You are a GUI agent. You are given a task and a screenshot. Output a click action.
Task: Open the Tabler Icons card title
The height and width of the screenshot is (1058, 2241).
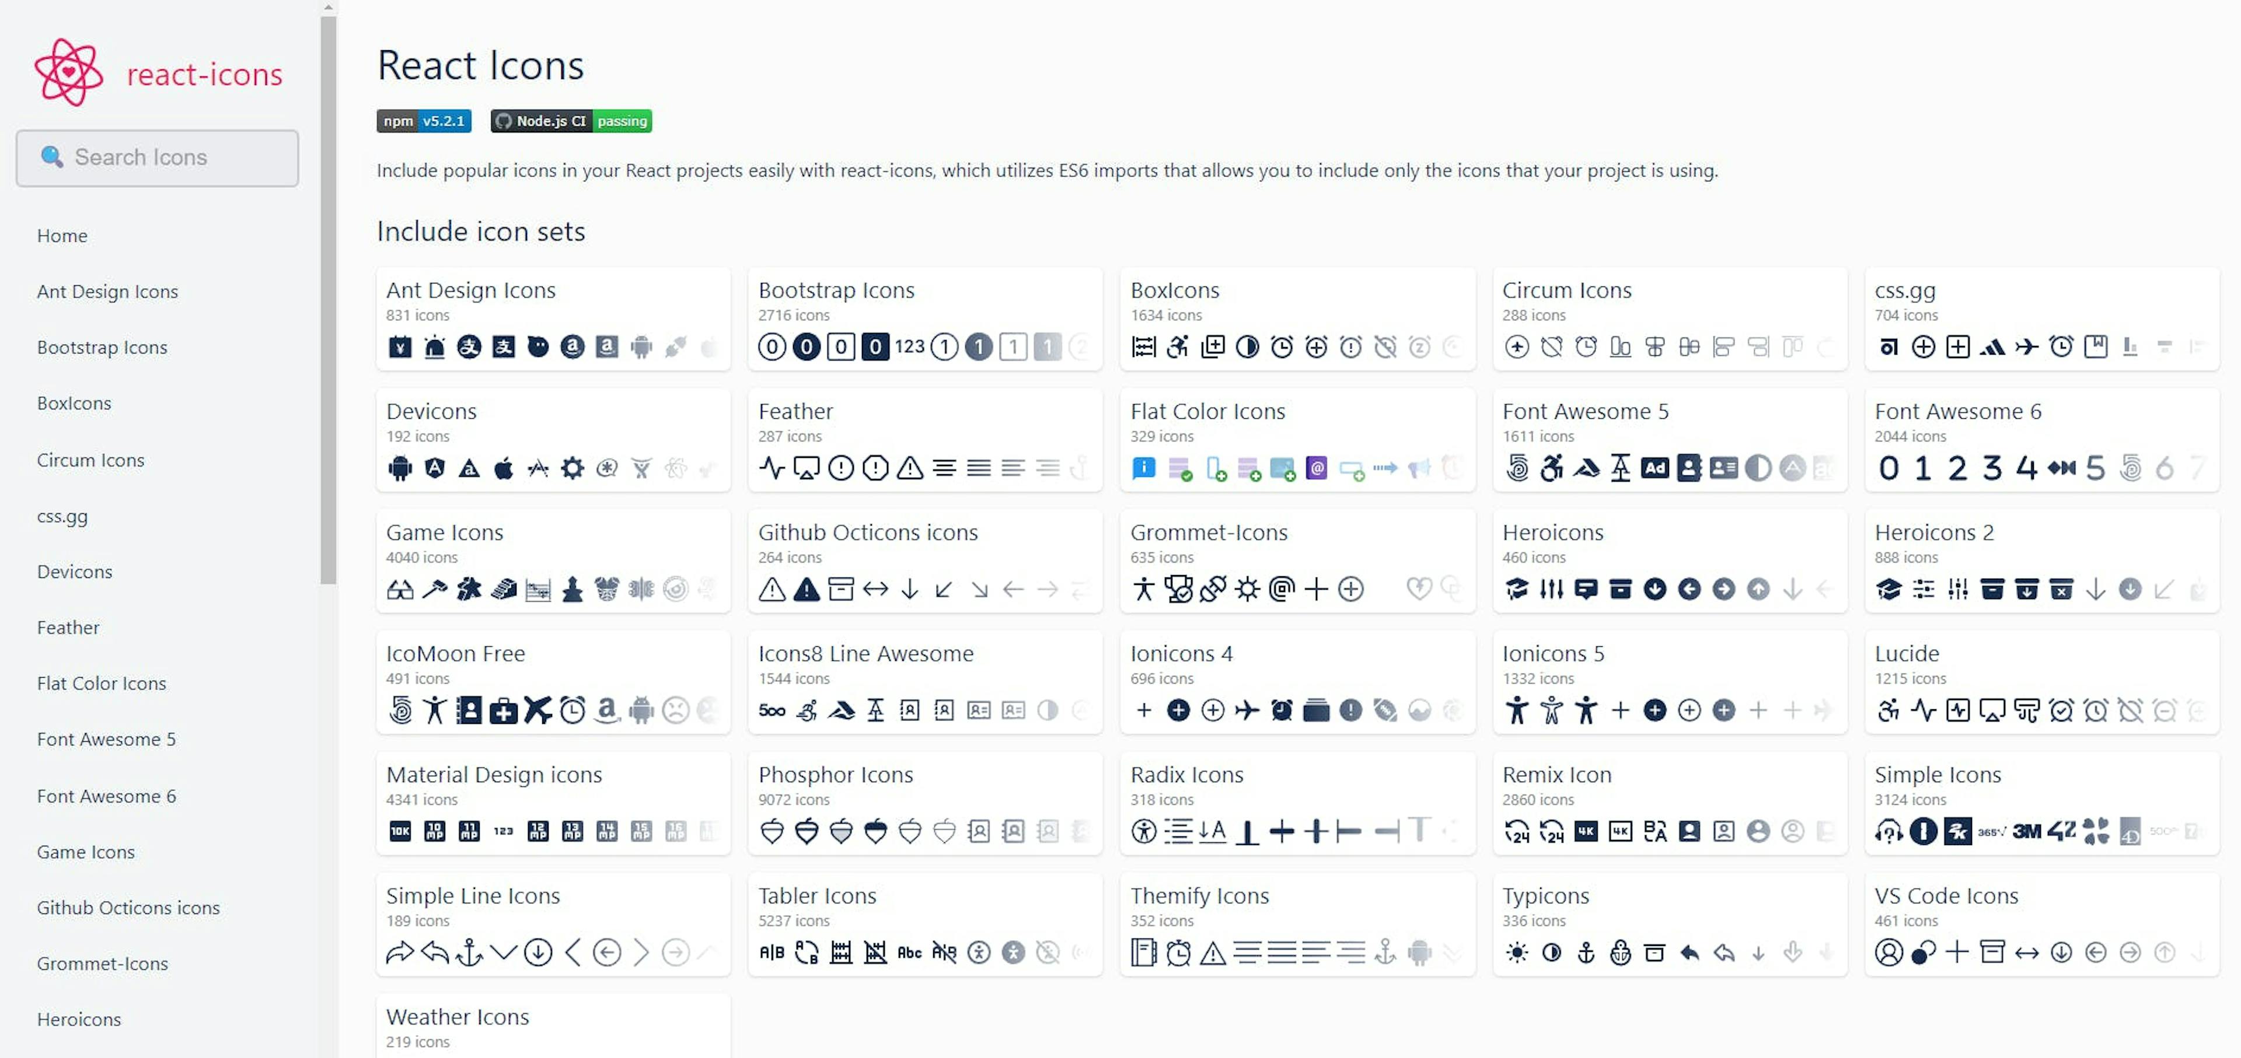pos(817,895)
